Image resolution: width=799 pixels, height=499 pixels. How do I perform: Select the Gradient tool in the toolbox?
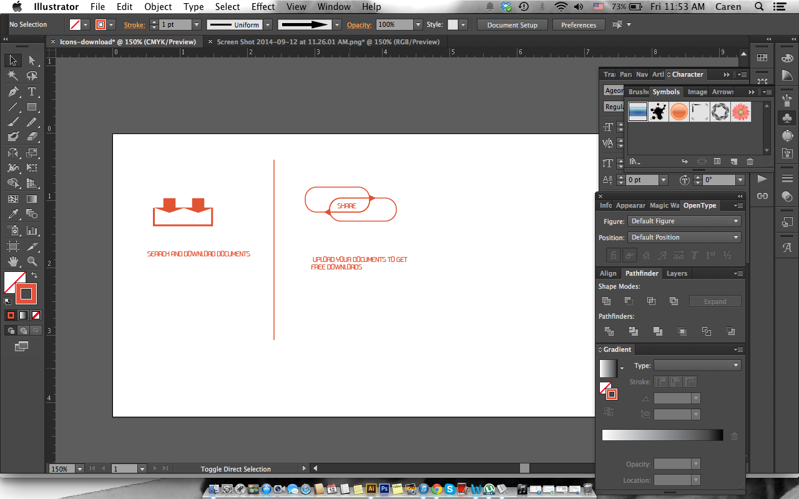point(32,199)
